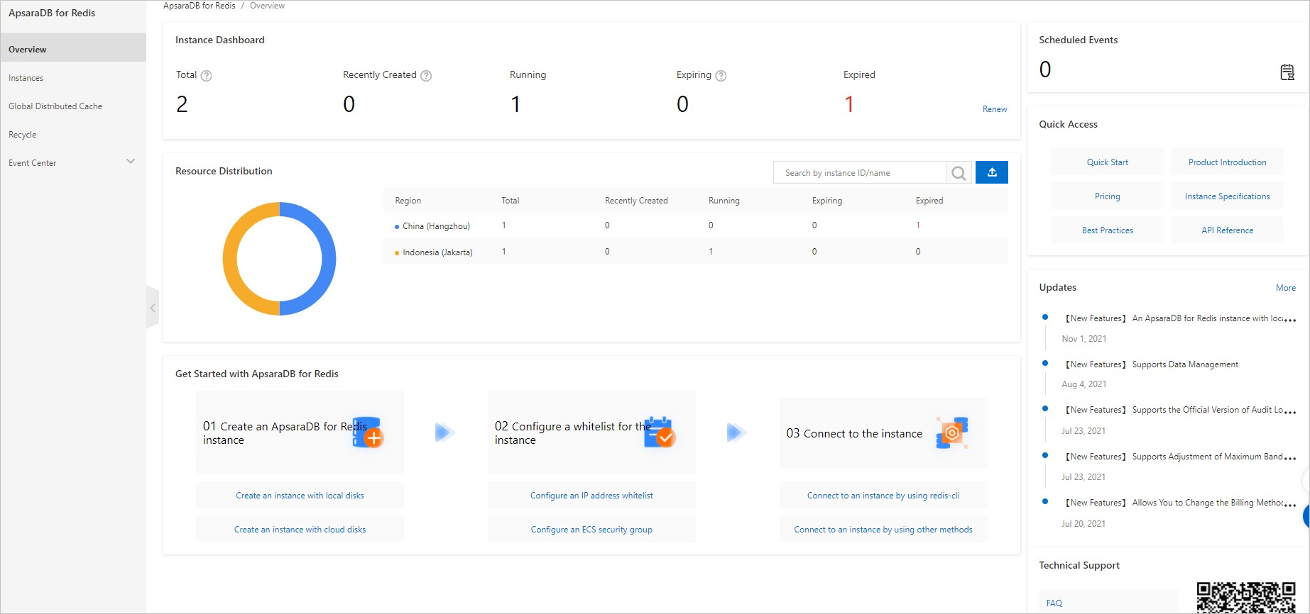Open the Maximum Bandwidth adjustment update

pyautogui.click(x=1179, y=457)
